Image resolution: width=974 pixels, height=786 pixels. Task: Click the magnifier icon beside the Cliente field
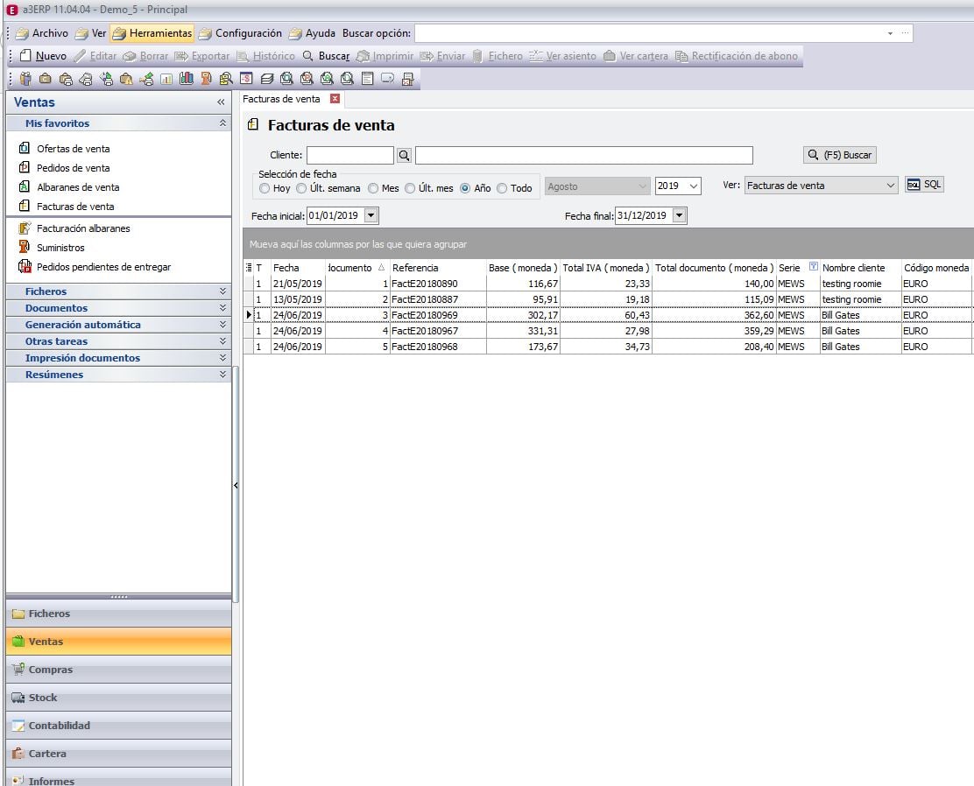click(x=404, y=154)
